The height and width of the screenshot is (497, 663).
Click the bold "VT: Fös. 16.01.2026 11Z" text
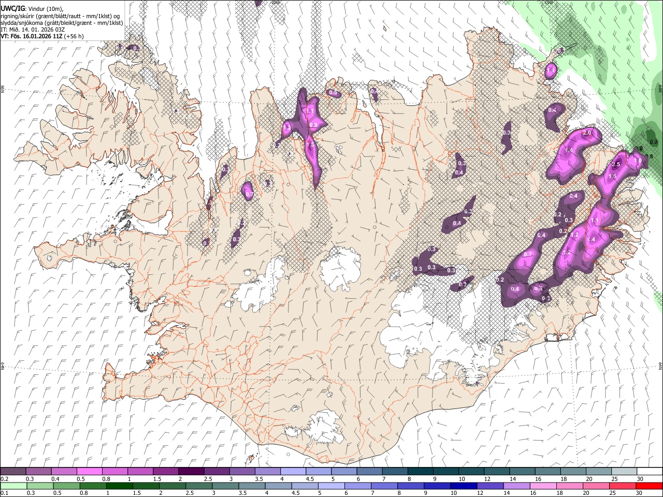click(x=32, y=36)
